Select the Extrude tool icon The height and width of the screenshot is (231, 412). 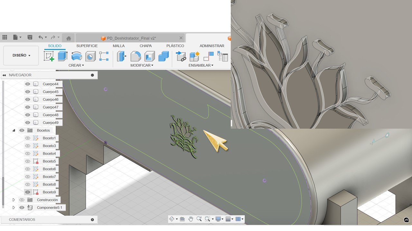click(62, 56)
